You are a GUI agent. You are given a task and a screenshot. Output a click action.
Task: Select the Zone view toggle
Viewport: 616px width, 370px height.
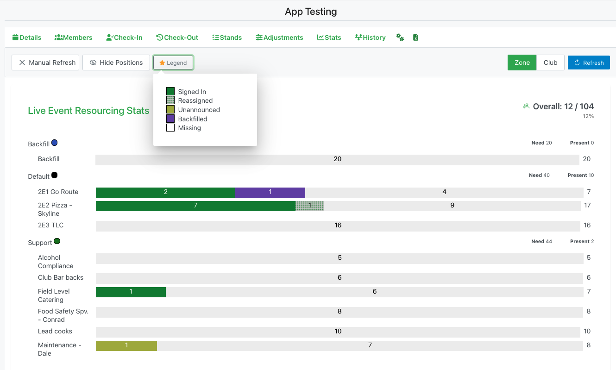click(x=522, y=63)
